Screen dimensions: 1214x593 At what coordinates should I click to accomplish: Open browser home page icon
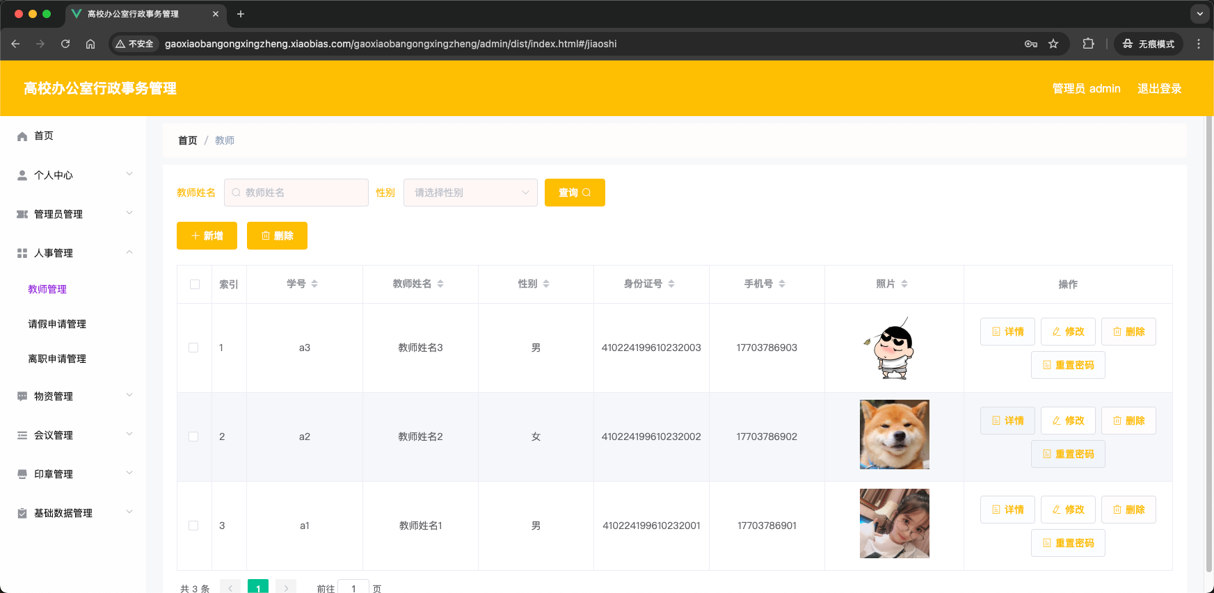point(90,44)
